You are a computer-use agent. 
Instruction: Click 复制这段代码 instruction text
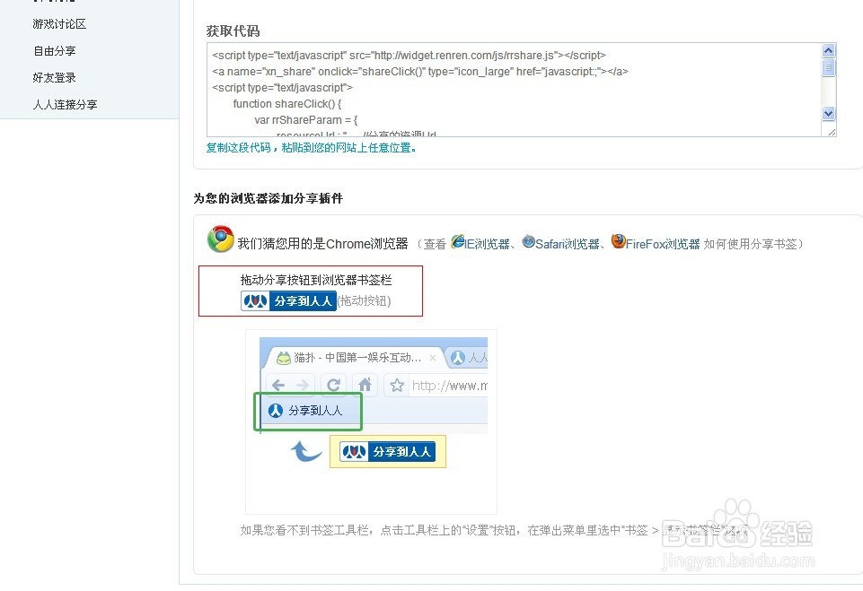point(311,148)
